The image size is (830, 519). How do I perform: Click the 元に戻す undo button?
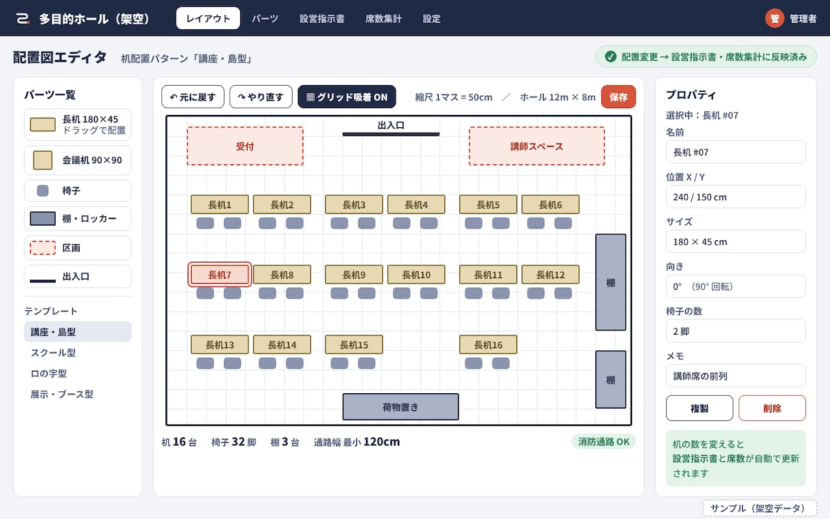coord(193,97)
